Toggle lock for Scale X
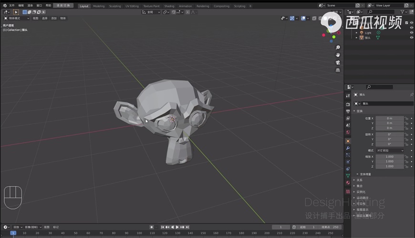The height and width of the screenshot is (238, 415). pos(406,157)
